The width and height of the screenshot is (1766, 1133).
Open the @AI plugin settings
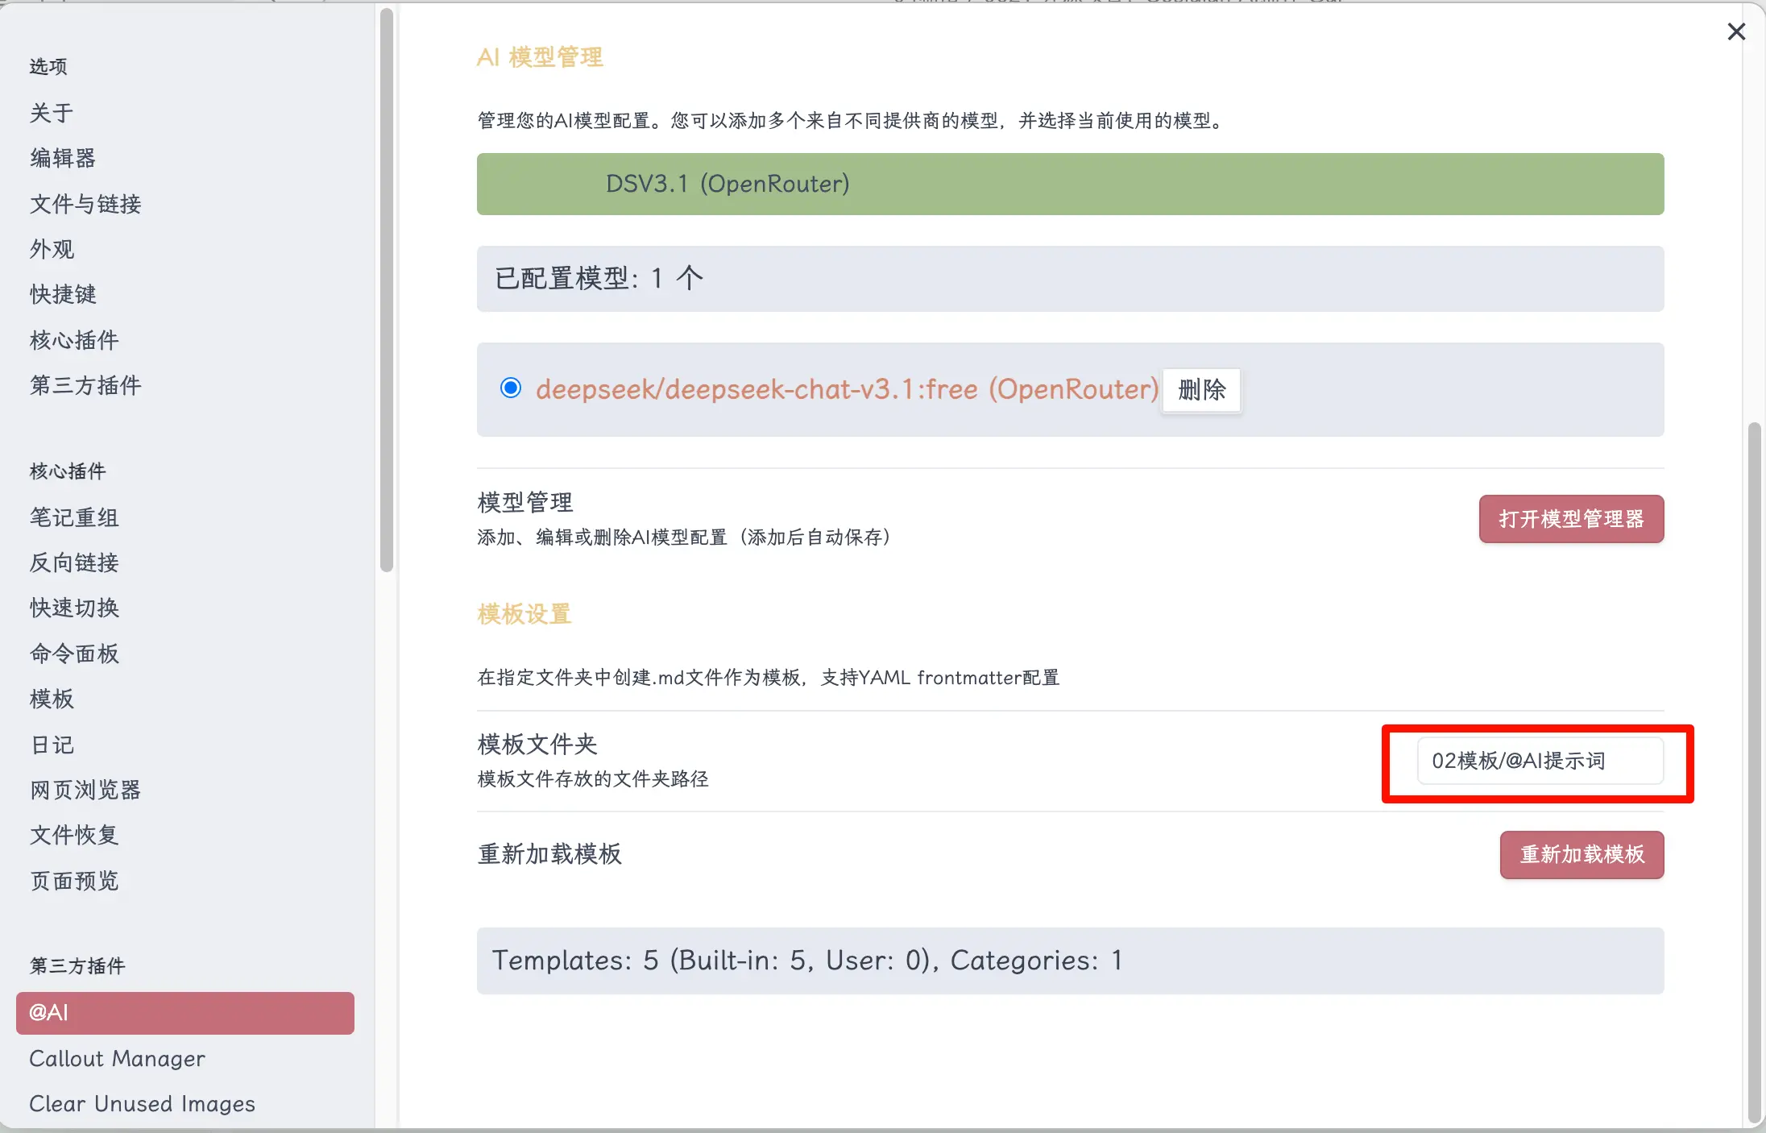184,1013
